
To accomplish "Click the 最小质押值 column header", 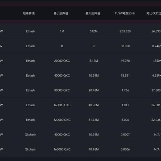I will (x=61, y=13).
